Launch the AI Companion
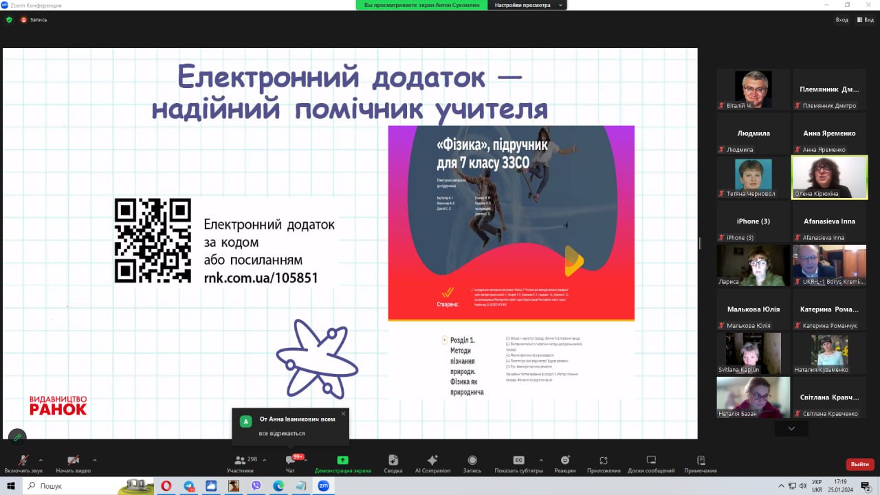This screenshot has height=495, width=880. click(432, 461)
